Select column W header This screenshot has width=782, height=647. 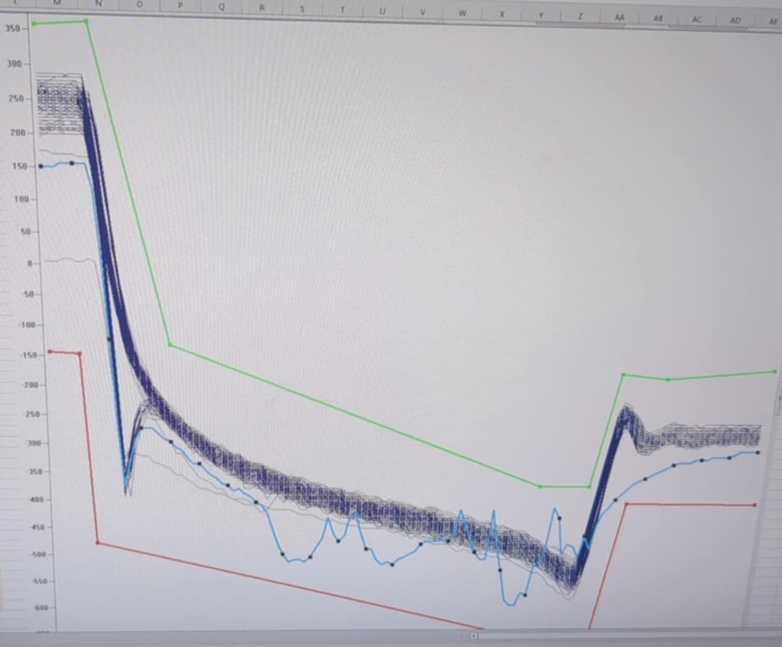point(463,13)
